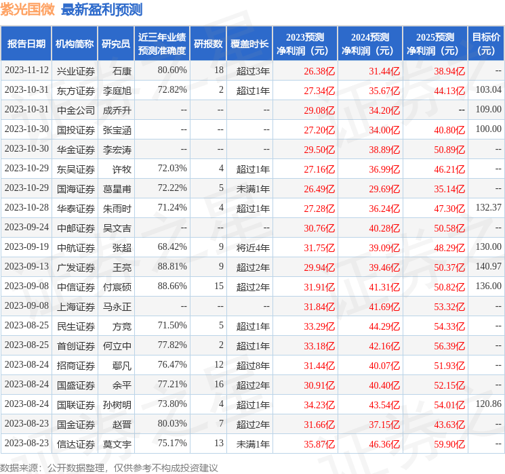Click institution 华金证券
This screenshot has height=474, width=505.
tap(76, 150)
